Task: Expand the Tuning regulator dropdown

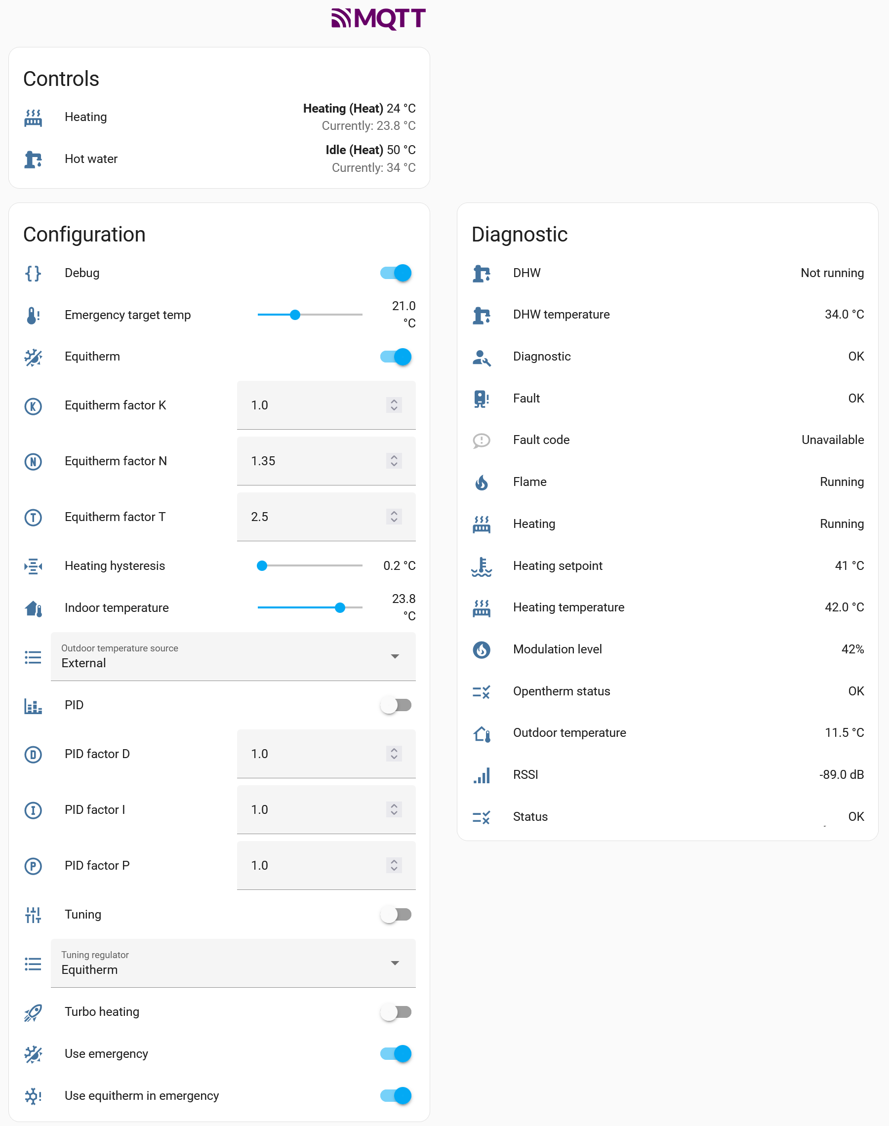Action: tap(233, 964)
